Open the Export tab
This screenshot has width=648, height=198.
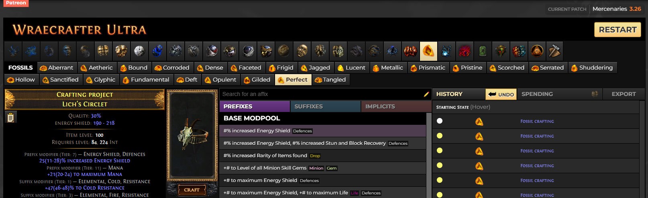tap(624, 94)
